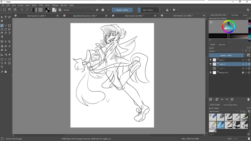The height and width of the screenshot is (141, 251).
Task: Select the Freehand Brush tool
Action: click(x=2, y=26)
